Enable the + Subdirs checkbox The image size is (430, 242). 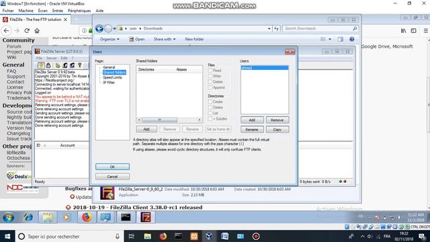210,119
